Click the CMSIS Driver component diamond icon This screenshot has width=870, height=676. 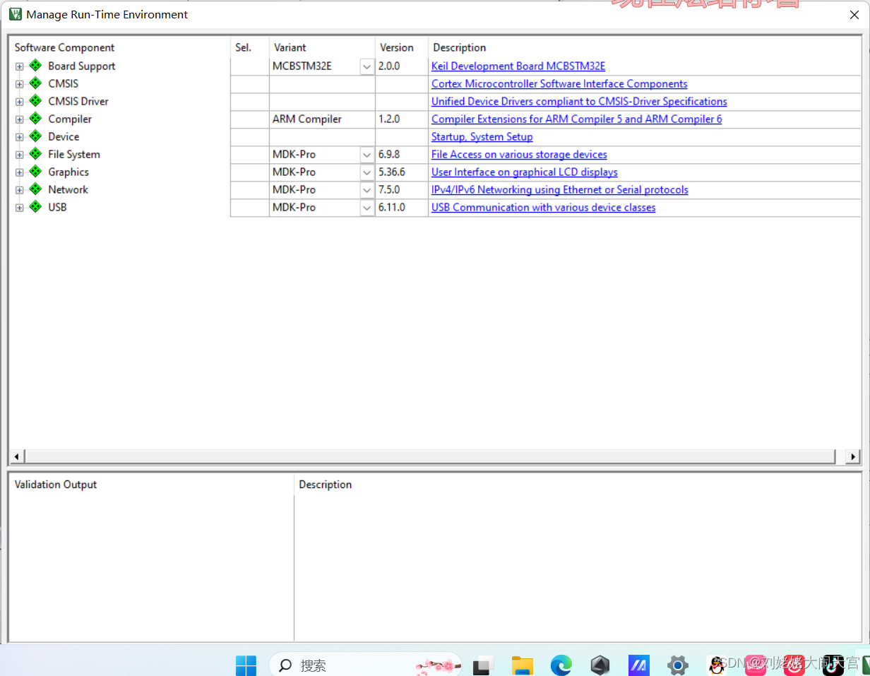point(35,101)
